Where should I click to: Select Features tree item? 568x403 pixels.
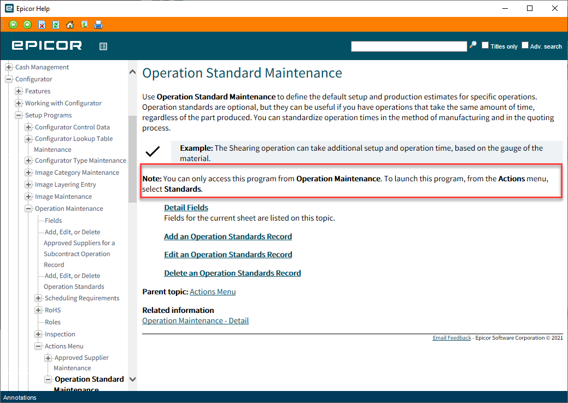(38, 91)
